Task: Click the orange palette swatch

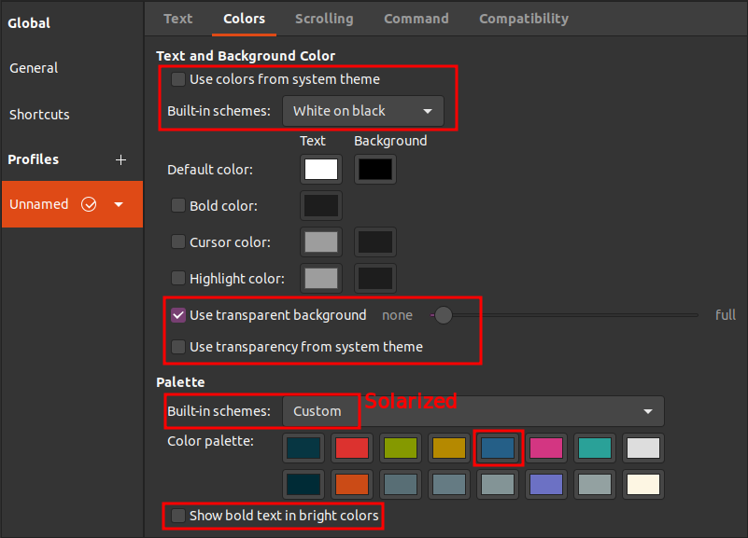Action: point(352,484)
